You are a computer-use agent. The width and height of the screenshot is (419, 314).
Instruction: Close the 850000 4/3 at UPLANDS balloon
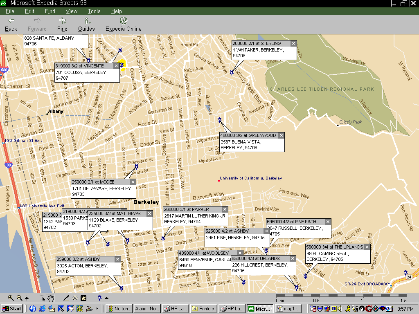pyautogui.click(x=293, y=258)
